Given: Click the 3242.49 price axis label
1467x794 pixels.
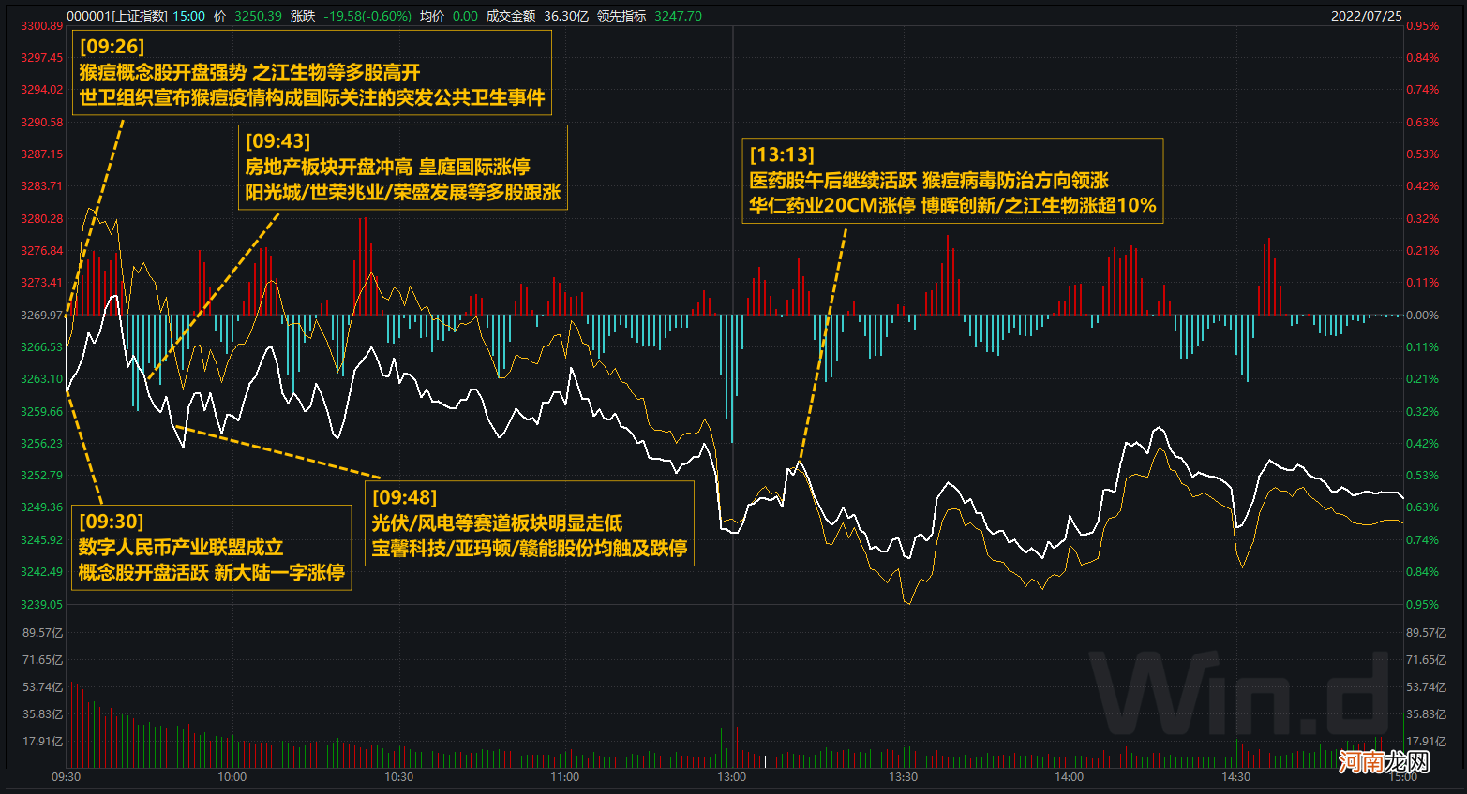Looking at the screenshot, I should 42,572.
